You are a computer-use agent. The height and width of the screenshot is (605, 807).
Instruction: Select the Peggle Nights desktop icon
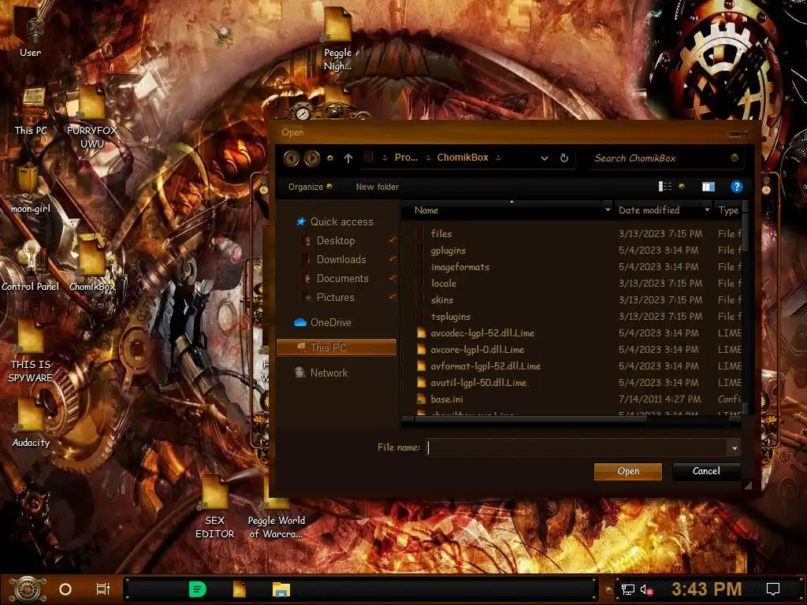(x=337, y=40)
